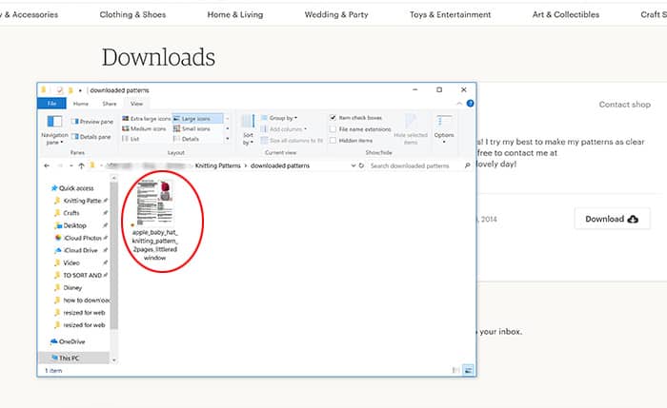The height and width of the screenshot is (408, 667).
Task: Select Large icons layout
Action: (198, 119)
